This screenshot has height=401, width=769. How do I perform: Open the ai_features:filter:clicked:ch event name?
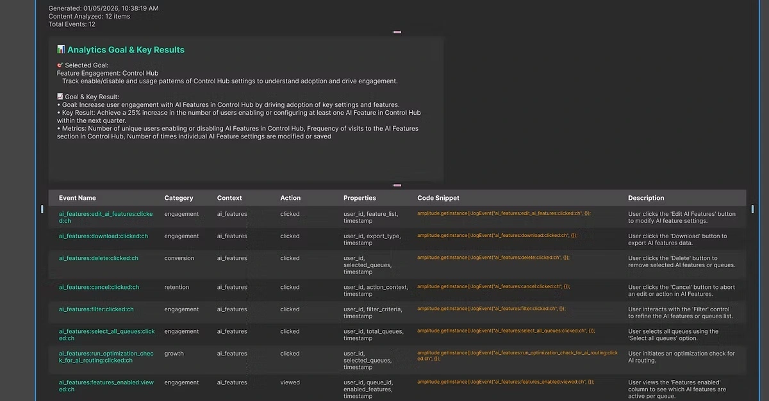96,309
